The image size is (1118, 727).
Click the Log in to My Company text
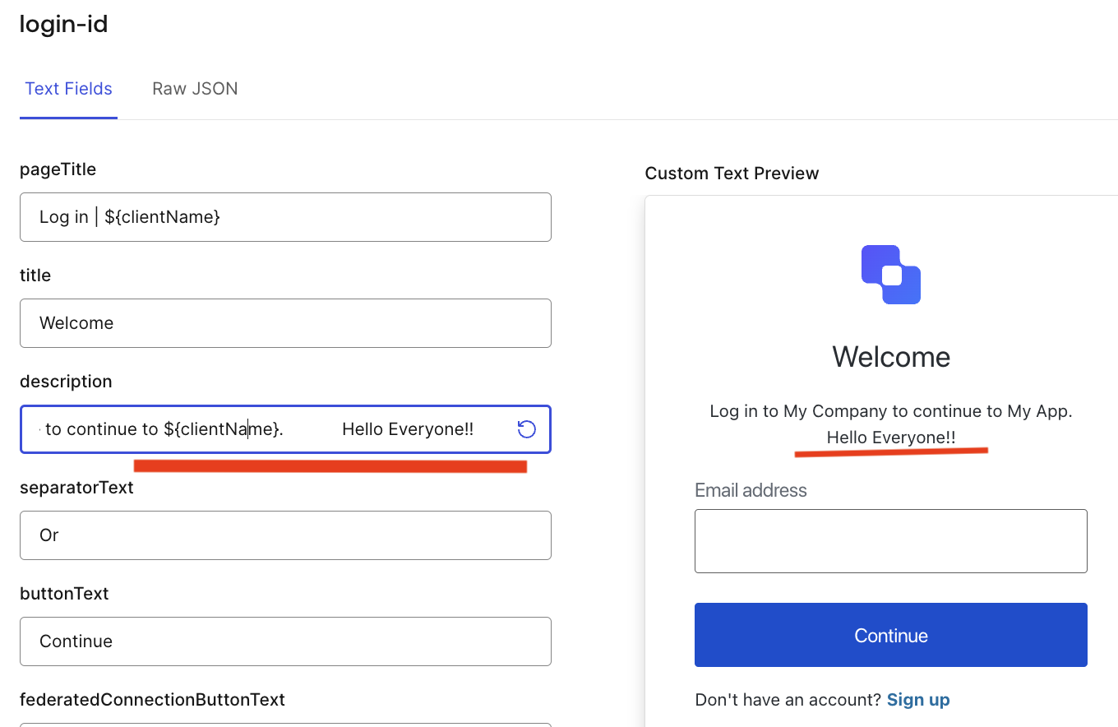coord(891,411)
